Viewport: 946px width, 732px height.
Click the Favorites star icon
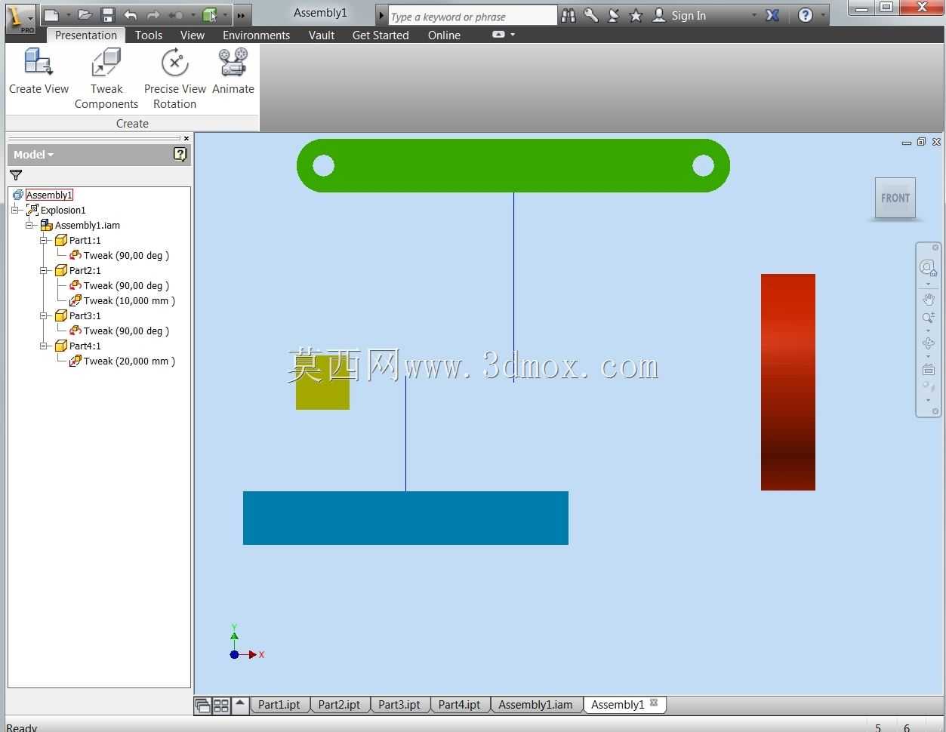pos(636,15)
